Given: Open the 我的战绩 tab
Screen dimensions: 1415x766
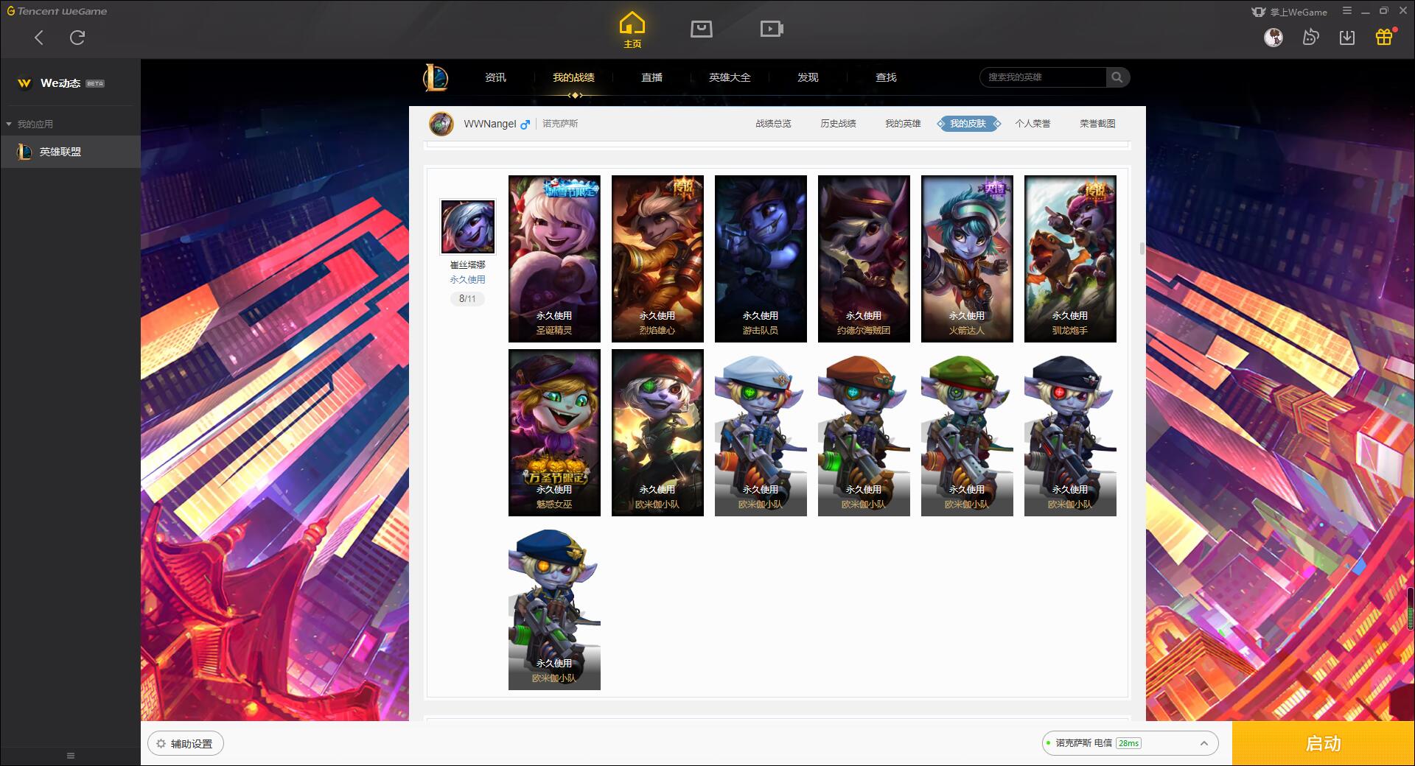Looking at the screenshot, I should 573,77.
